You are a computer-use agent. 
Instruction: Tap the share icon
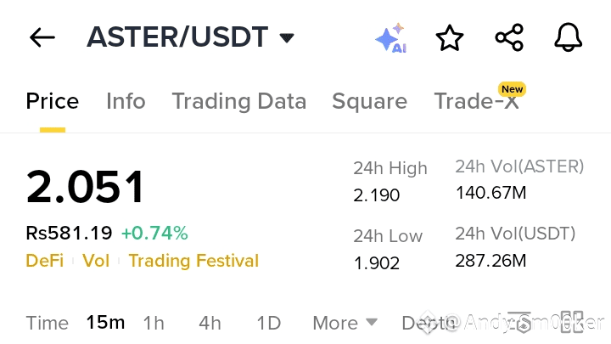point(509,37)
